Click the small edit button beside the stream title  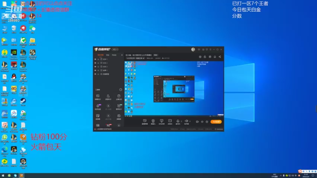(x=156, y=55)
